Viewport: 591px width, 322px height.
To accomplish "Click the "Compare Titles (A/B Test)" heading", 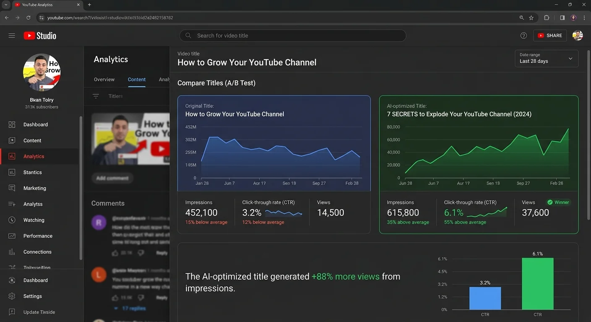I will click(x=216, y=83).
